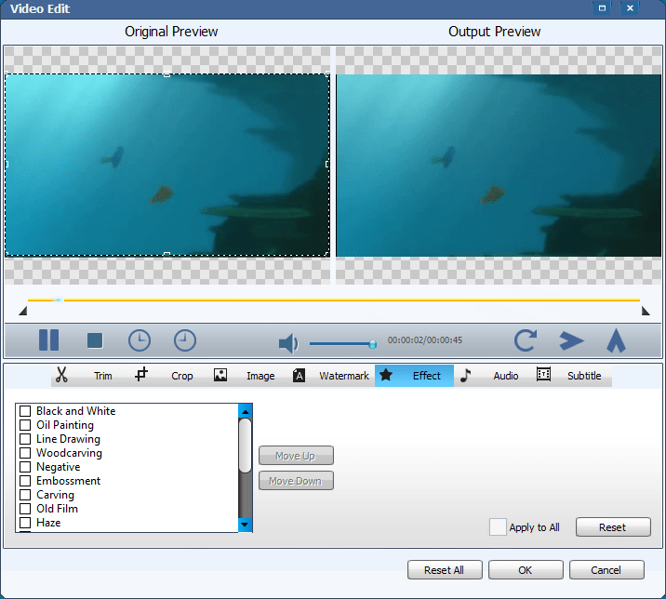Click the left-middle crop handle
Viewport: 666px width, 599px height.
coord(7,164)
